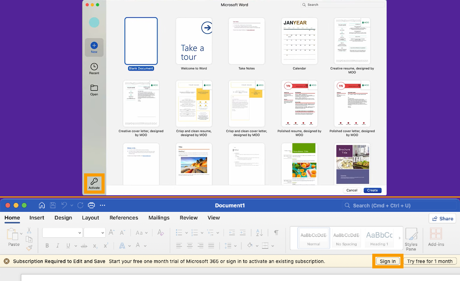Open the more options ellipsis in title bar
This screenshot has width=460, height=281.
102,205
